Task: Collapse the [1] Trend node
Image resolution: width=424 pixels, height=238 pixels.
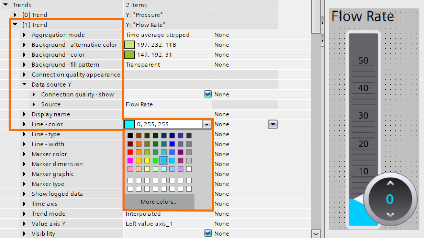Action: click(15, 25)
